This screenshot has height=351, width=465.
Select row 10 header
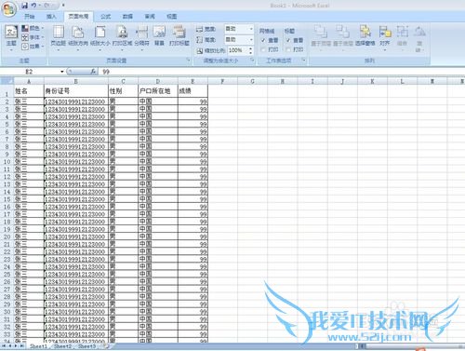coord(7,162)
